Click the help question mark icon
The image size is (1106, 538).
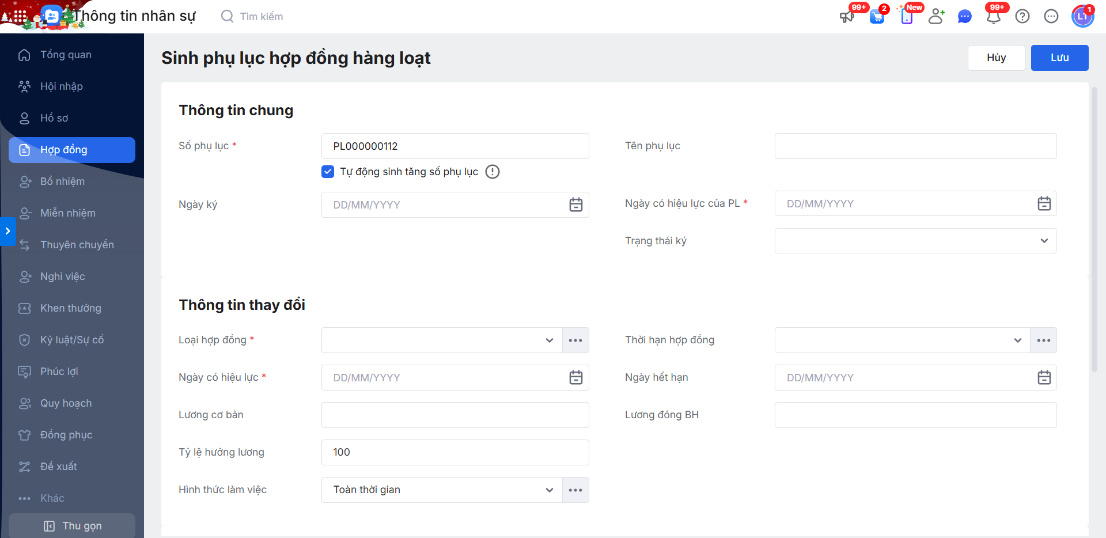[x=1022, y=17]
